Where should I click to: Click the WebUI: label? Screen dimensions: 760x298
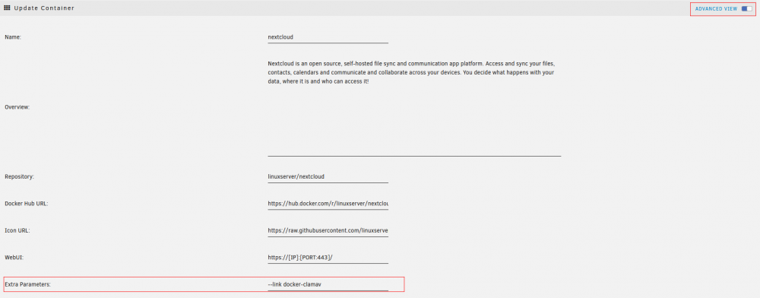pos(14,257)
